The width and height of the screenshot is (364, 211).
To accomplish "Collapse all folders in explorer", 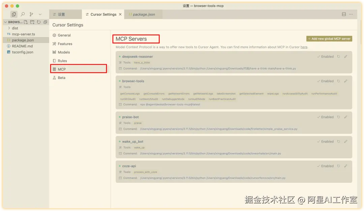I will [45, 22].
